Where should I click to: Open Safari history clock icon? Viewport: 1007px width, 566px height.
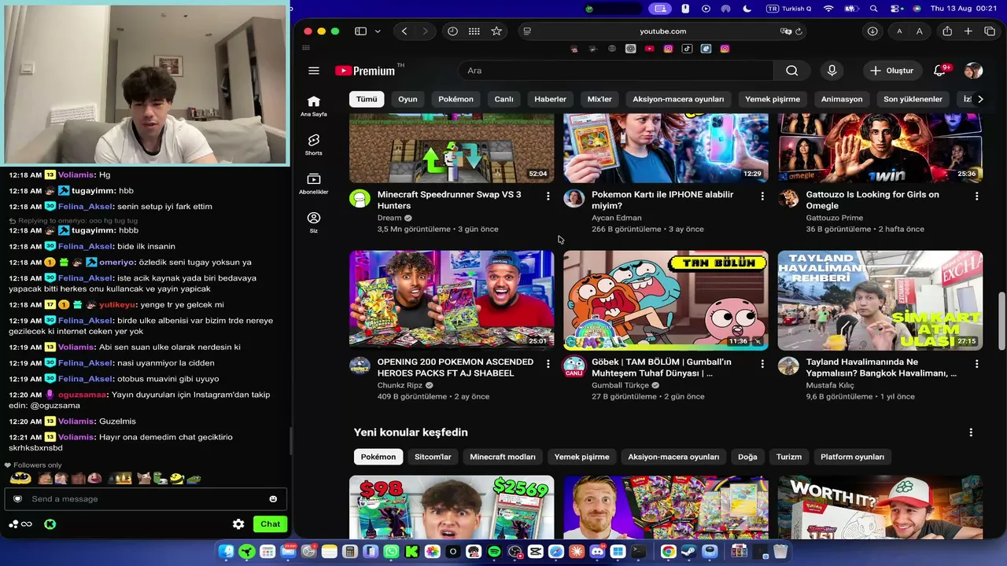tap(452, 31)
